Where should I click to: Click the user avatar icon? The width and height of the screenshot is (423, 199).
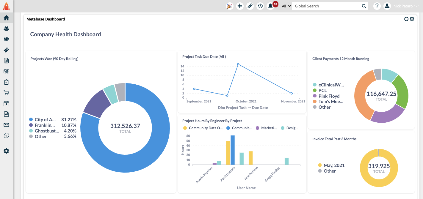[x=387, y=6]
